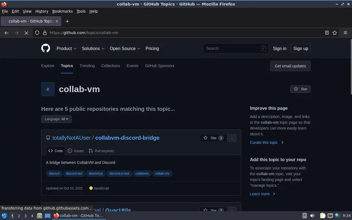
Task: Click Get email updates button
Action: tap(290, 66)
